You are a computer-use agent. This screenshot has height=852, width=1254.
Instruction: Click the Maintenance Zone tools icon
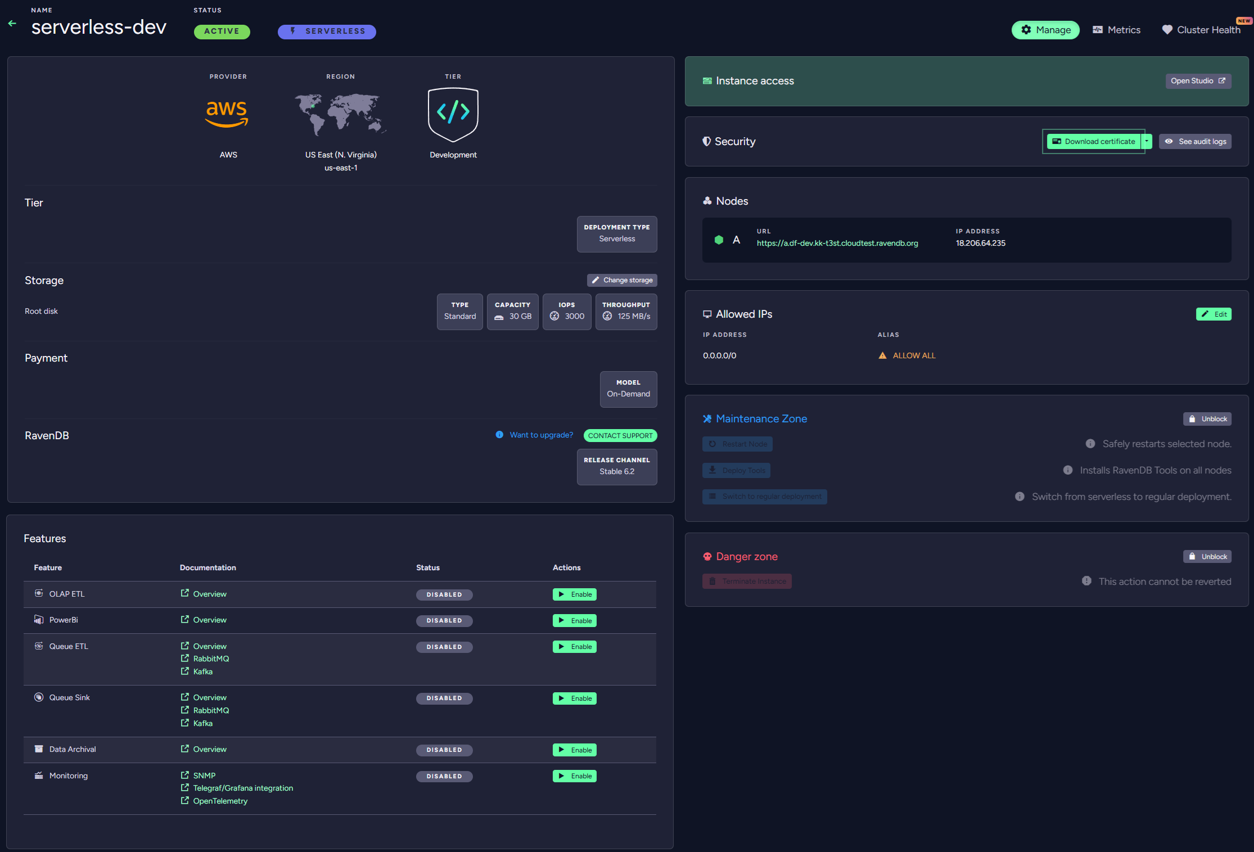(707, 419)
